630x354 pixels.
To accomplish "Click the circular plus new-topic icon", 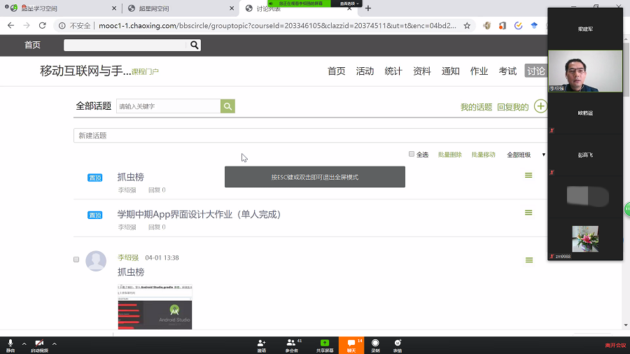I will (540, 106).
